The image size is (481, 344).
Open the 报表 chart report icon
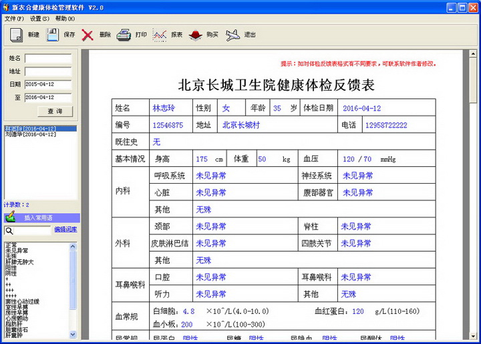pos(160,35)
